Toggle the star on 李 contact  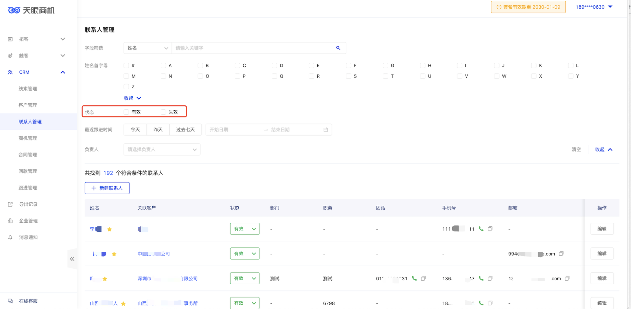point(109,229)
